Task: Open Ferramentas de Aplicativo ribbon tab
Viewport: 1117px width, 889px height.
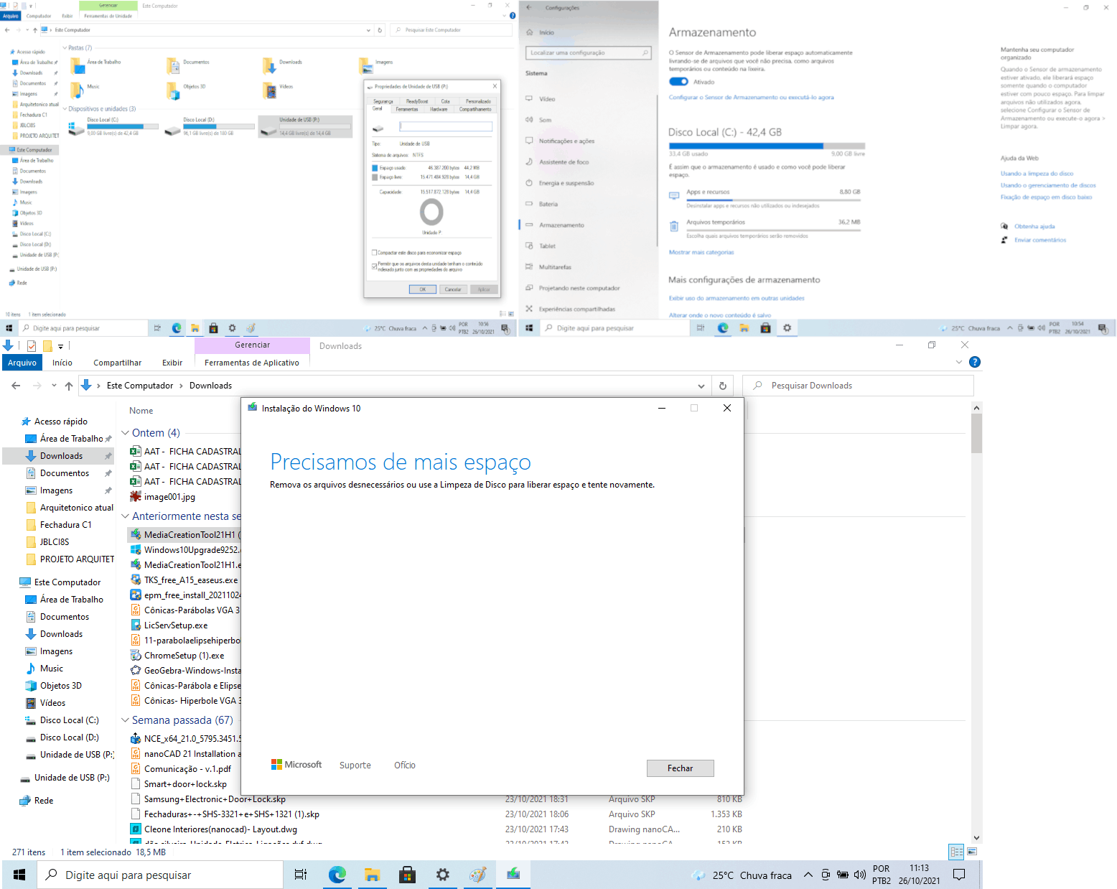Action: (x=251, y=363)
